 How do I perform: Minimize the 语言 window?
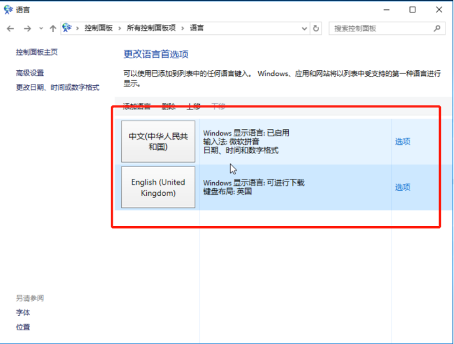387,10
